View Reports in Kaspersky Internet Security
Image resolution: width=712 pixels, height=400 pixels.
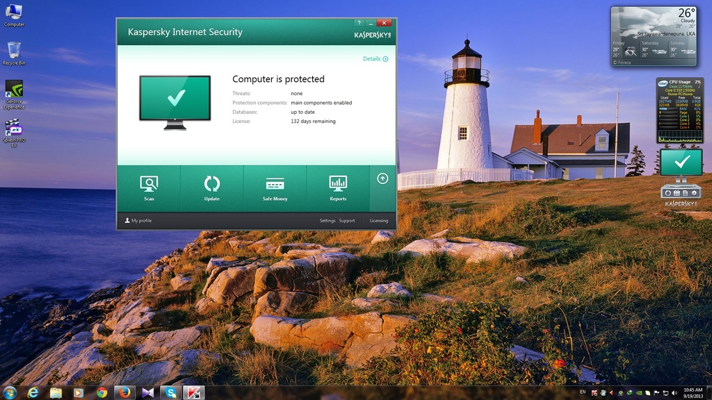pos(338,188)
